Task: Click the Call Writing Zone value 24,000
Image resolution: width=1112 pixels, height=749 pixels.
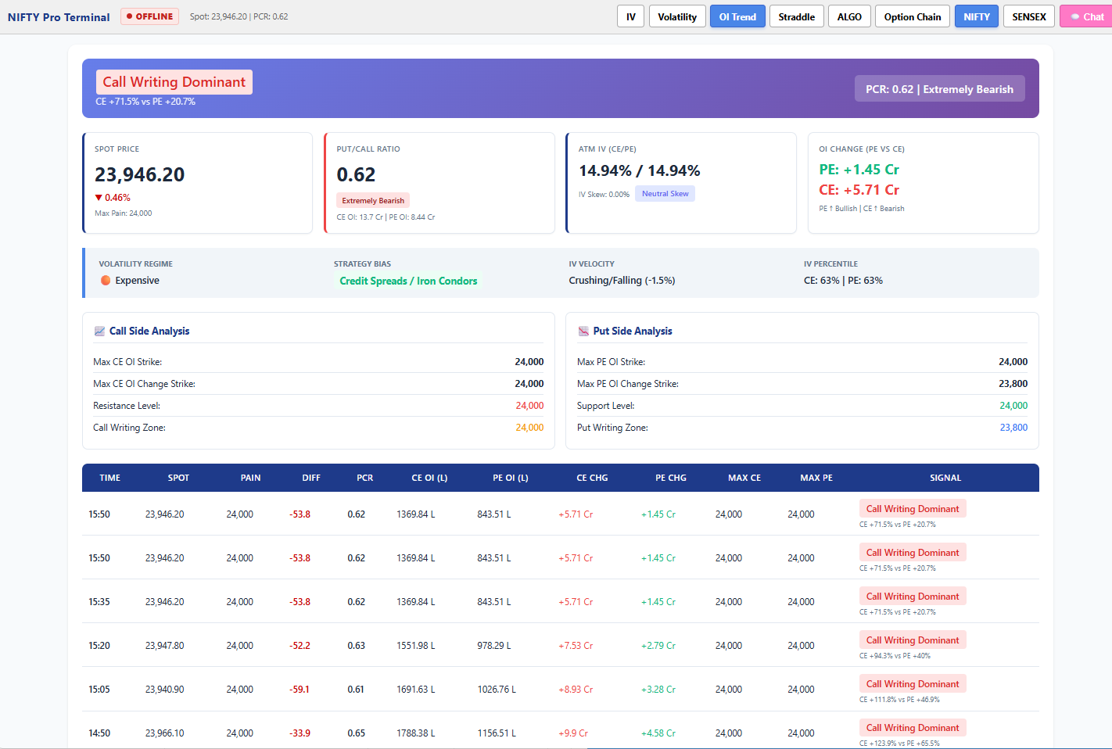Action: (529, 428)
